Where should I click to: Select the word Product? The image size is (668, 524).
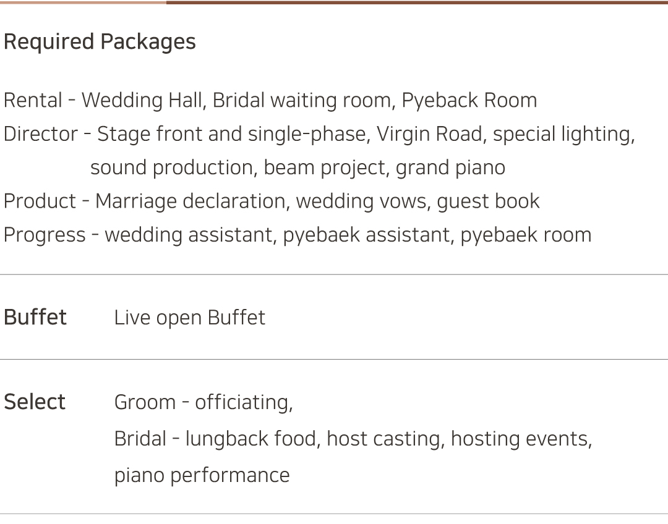(x=40, y=201)
